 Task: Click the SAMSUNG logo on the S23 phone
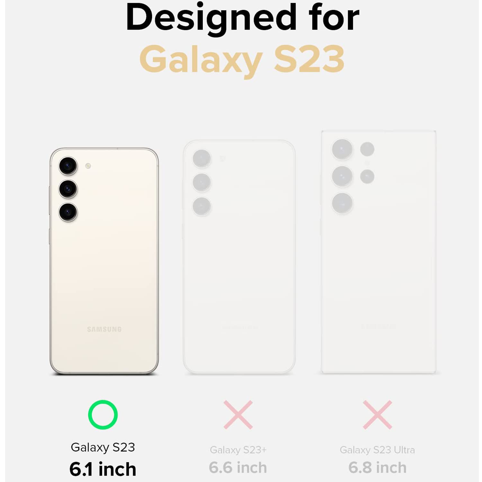tap(104, 329)
